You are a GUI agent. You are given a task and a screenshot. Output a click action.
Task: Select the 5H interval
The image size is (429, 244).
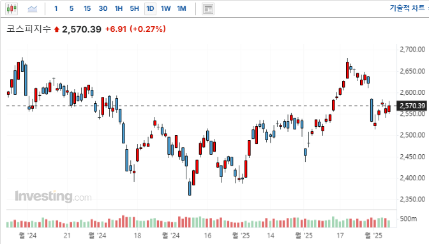134,8
